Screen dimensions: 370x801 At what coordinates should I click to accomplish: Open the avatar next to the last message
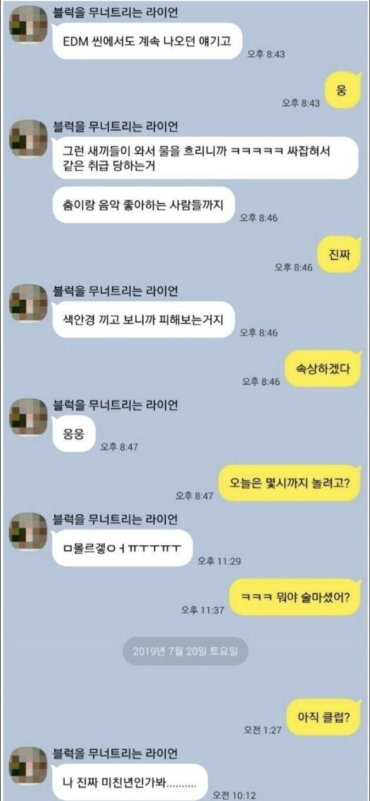point(28,766)
